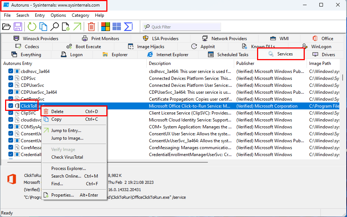Toggle the CoreMessaging entry checkbox
This screenshot has width=347, height=217.
pyautogui.click(x=11, y=147)
